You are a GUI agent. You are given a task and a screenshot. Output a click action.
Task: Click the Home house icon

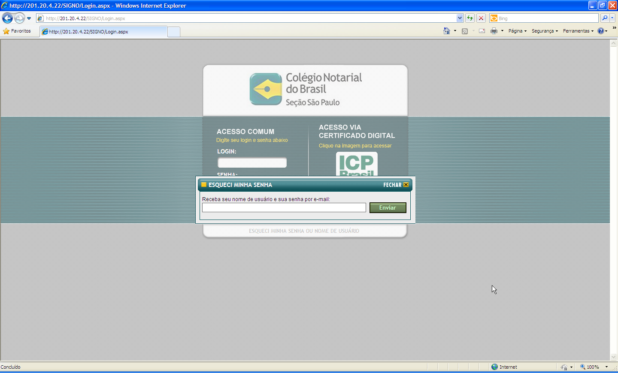[447, 31]
